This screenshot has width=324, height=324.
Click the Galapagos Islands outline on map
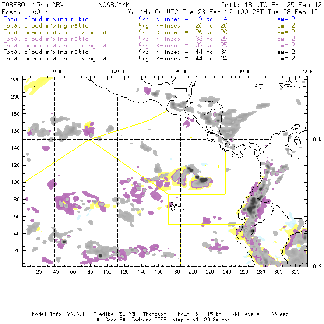(x=174, y=205)
